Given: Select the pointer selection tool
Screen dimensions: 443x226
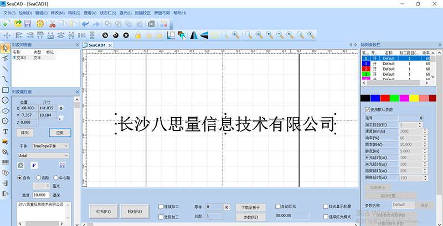Looking at the screenshot, I should click(5, 48).
